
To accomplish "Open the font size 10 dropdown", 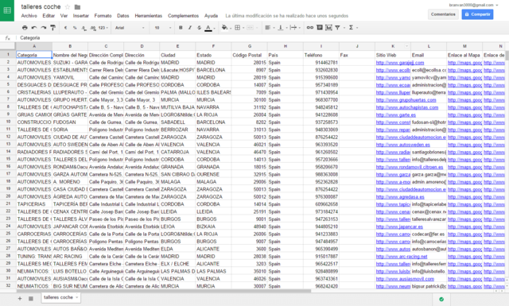I will [x=163, y=28].
